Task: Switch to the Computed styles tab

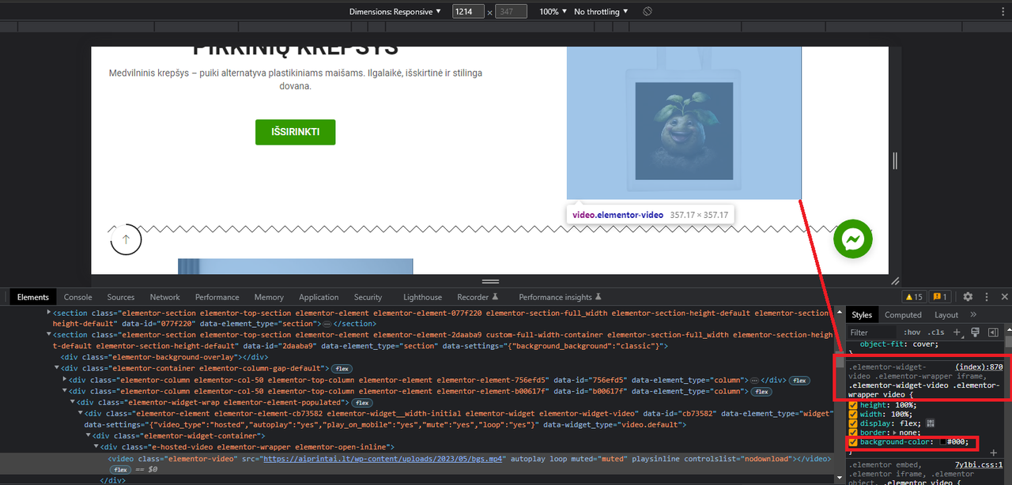Action: 903,314
